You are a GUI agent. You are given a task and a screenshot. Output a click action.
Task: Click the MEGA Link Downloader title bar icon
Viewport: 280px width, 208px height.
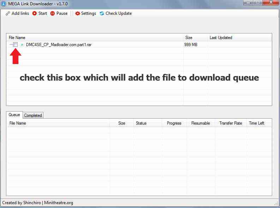(x=4, y=4)
